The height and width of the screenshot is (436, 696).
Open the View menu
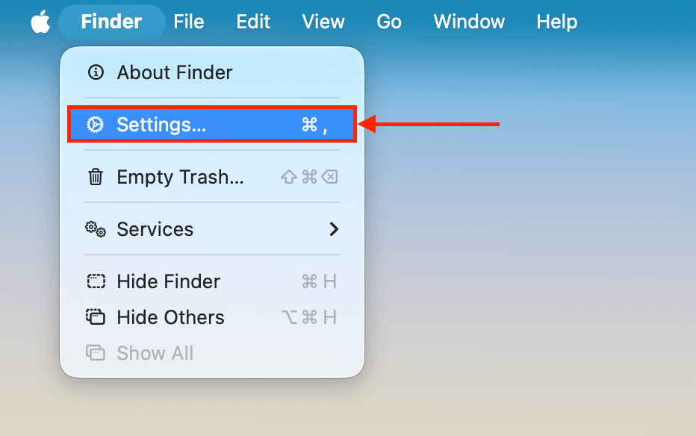(x=323, y=22)
